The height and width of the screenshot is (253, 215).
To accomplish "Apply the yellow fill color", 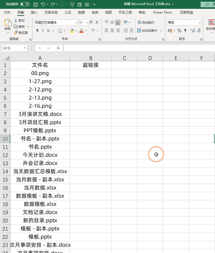I will pyautogui.click(x=72, y=31).
